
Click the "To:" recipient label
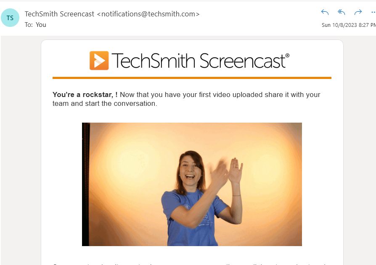29,25
